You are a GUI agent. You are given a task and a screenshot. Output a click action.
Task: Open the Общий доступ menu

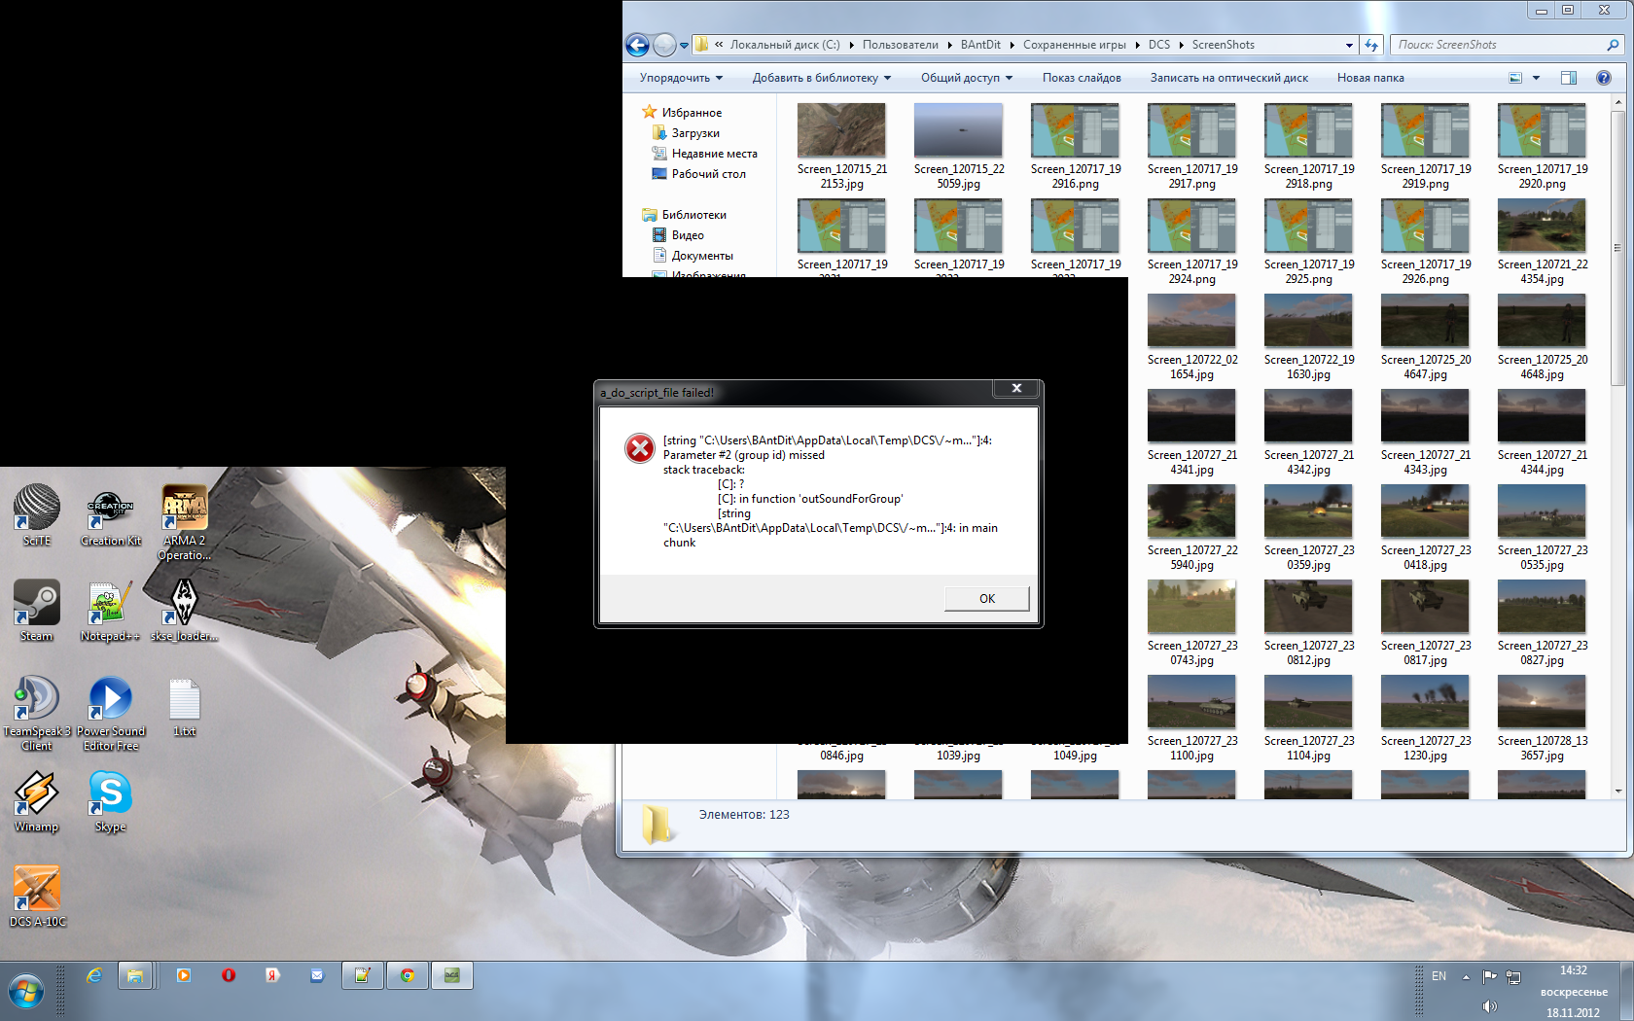(967, 78)
